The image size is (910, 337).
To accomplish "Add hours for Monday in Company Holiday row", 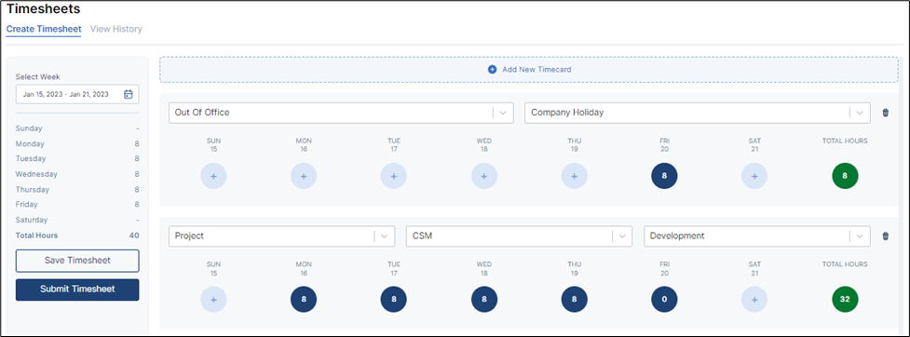I will [304, 176].
